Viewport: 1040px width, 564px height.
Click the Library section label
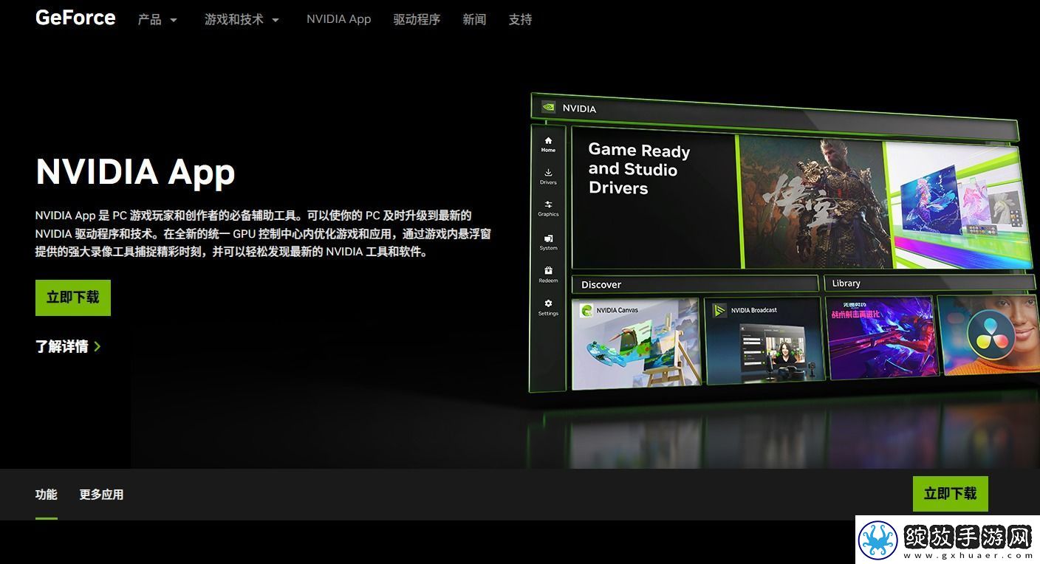point(846,283)
